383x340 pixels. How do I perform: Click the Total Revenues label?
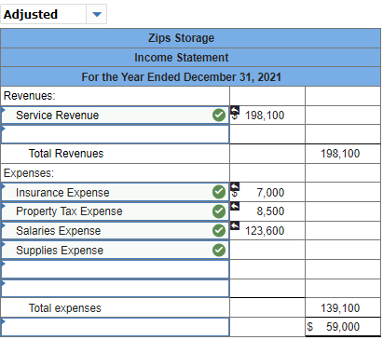click(66, 154)
